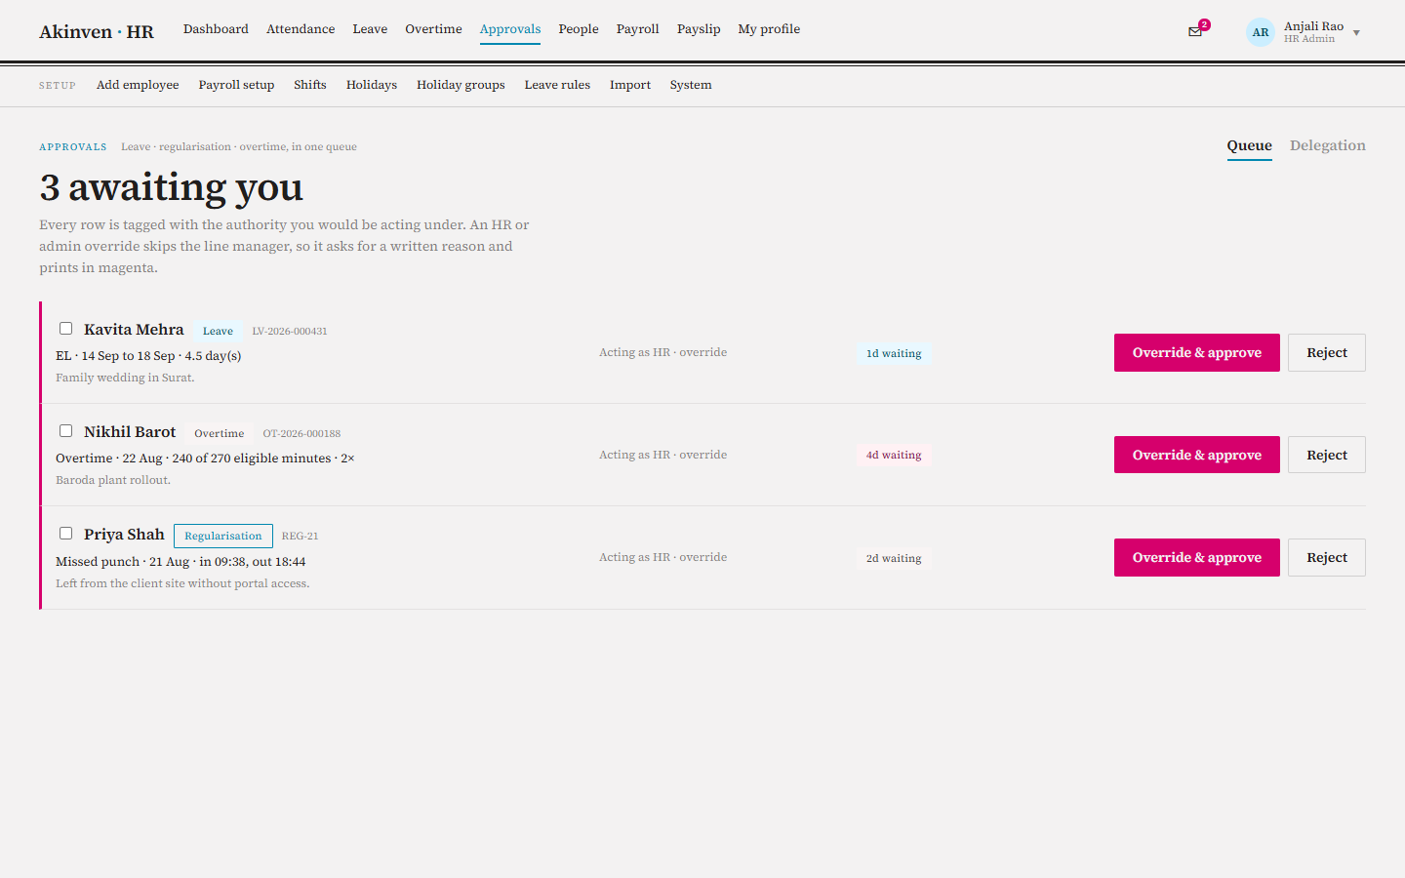Click the reference OT-2026-000188
1405x878 pixels.
pos(301,434)
